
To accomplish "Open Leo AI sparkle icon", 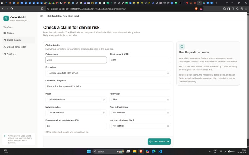I will (237, 9).
